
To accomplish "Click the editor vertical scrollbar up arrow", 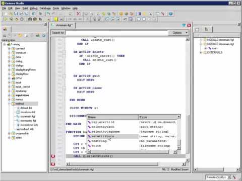I will click(x=187, y=39).
